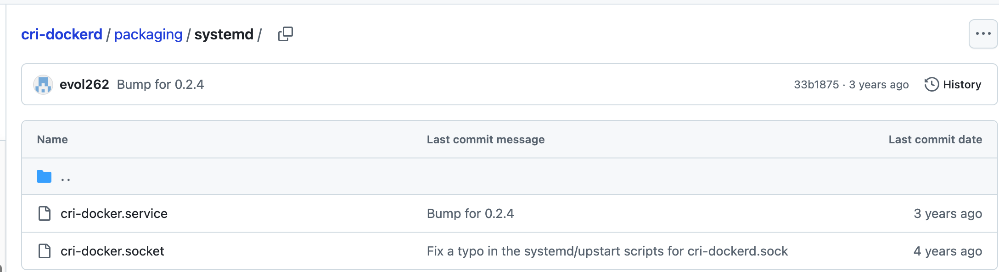Open evol262's avatar image
999x272 pixels.
(x=43, y=85)
